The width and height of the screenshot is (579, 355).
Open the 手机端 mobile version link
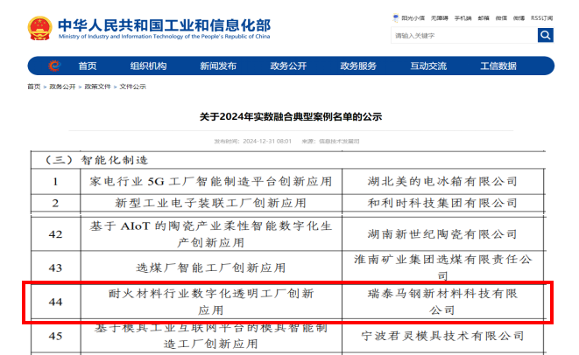(462, 17)
